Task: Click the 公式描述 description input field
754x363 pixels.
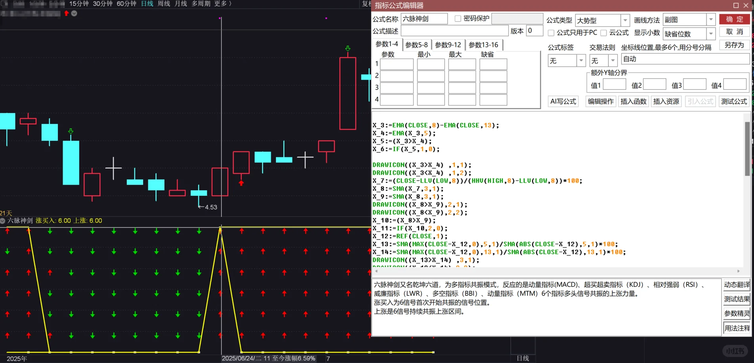Action: (454, 31)
